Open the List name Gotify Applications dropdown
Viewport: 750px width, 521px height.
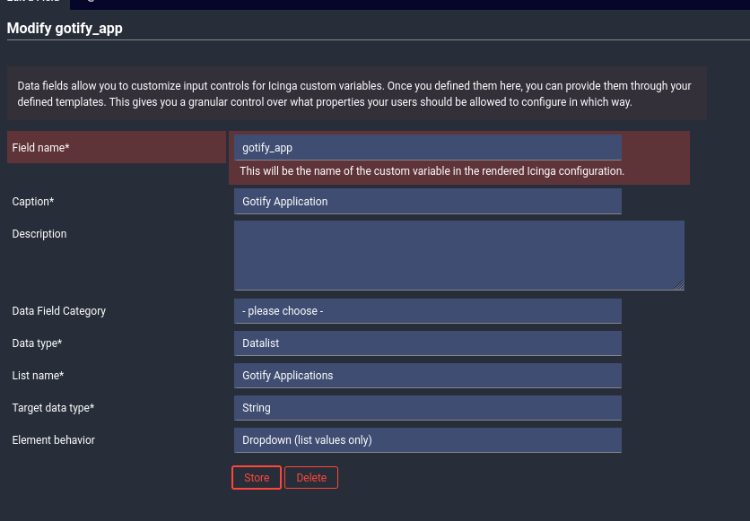(x=427, y=376)
